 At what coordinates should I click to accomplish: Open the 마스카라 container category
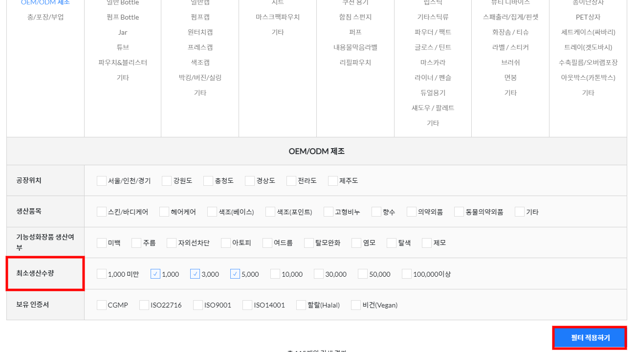point(433,63)
